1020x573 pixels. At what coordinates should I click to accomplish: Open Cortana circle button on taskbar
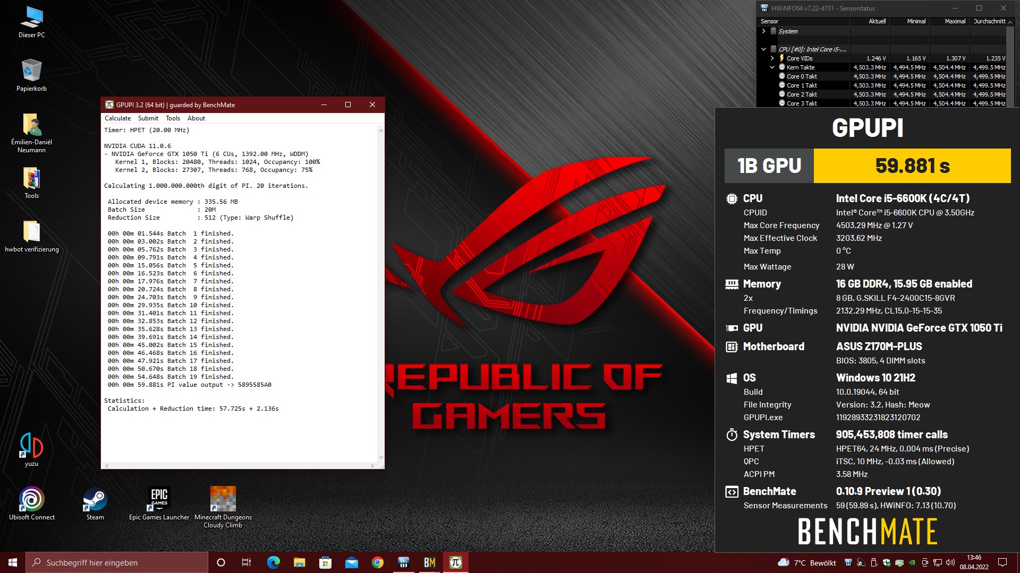coord(221,562)
